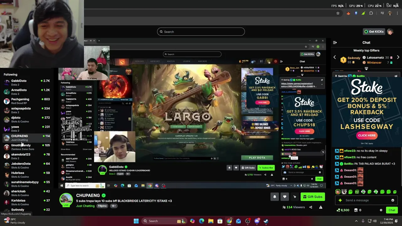This screenshot has width=402, height=226.
Task: Open Karldotaa channel in sidebar
Action: click(26, 202)
